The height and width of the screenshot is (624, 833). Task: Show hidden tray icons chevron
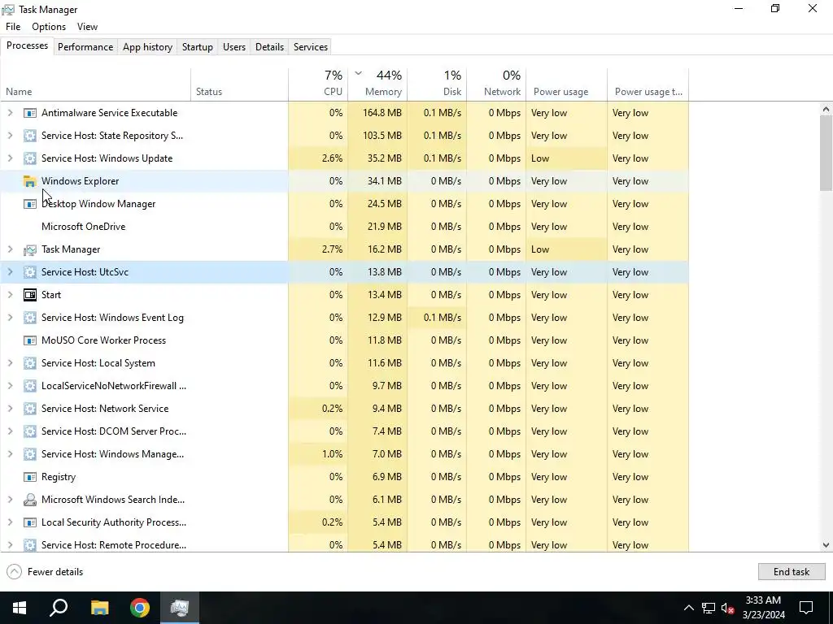688,608
